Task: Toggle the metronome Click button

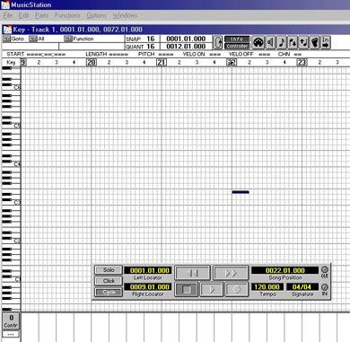Action: click(109, 281)
